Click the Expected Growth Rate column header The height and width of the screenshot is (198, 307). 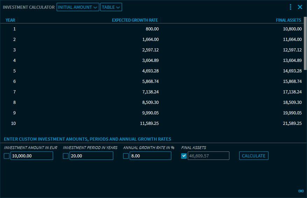coord(135,20)
